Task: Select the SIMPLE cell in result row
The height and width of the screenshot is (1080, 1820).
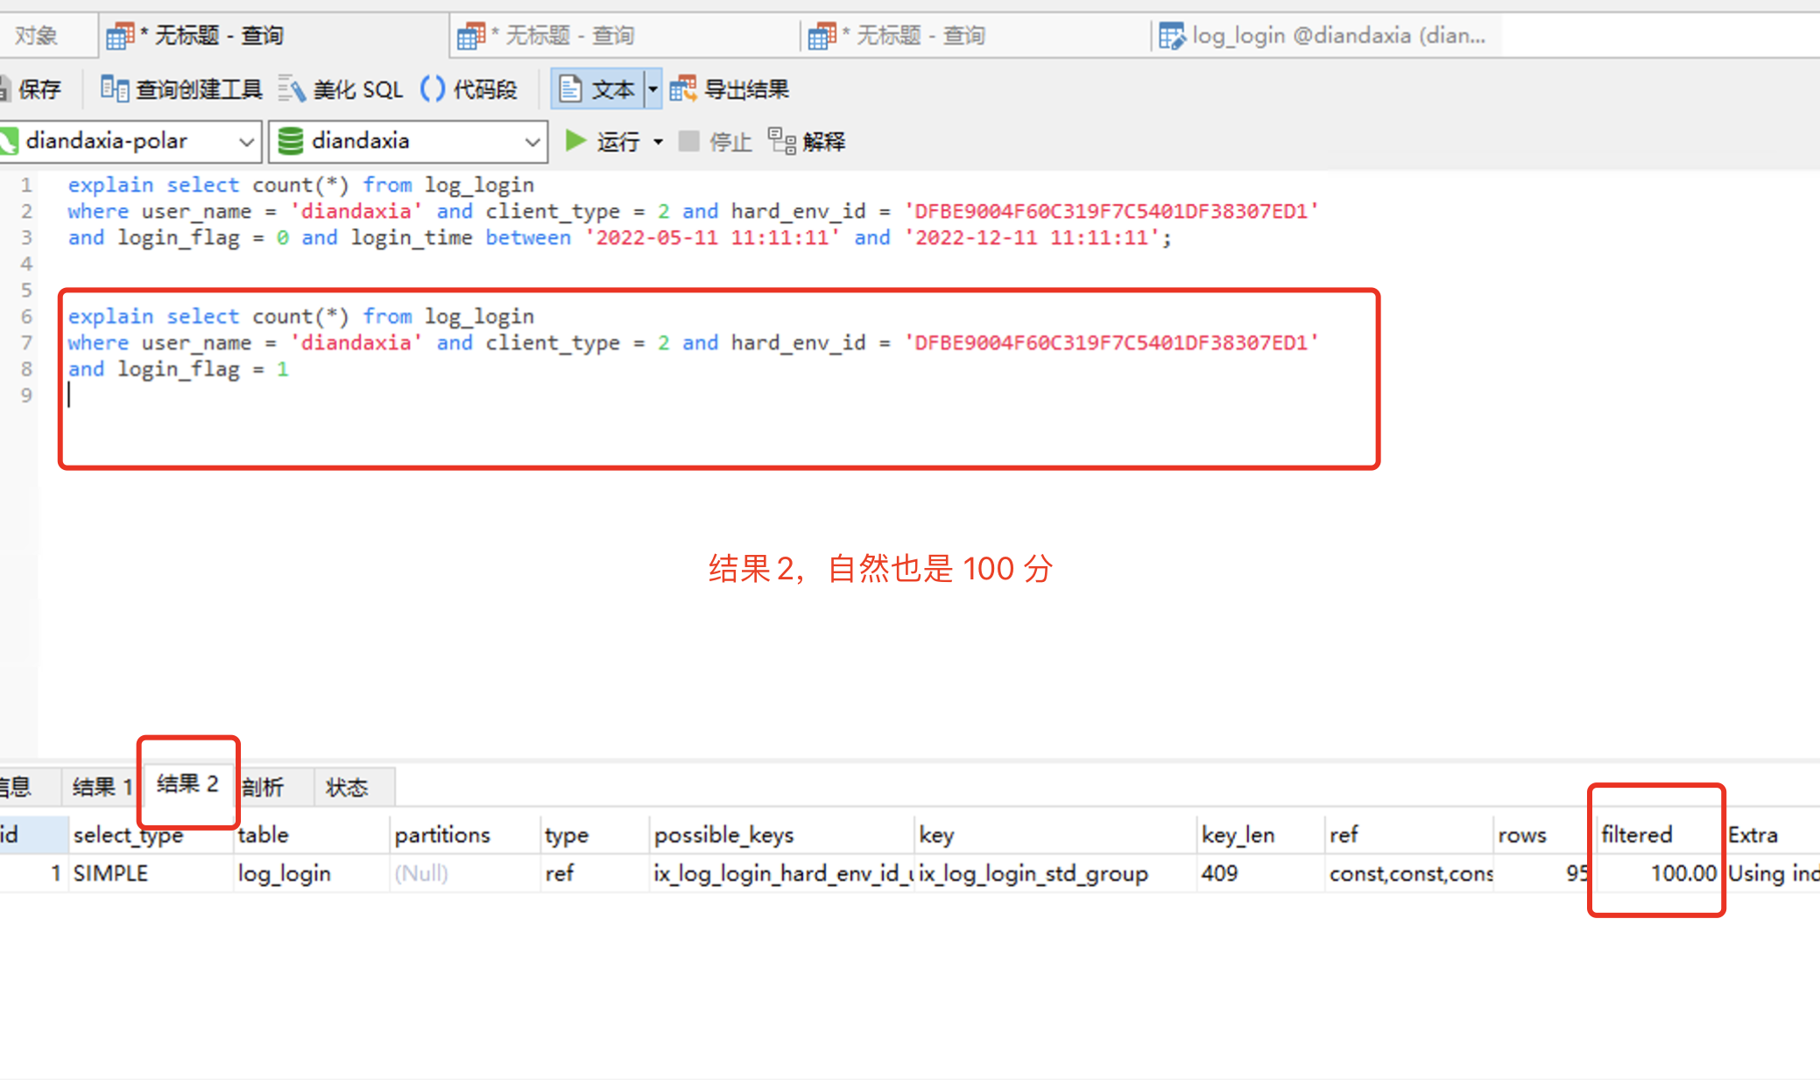Action: tap(110, 873)
